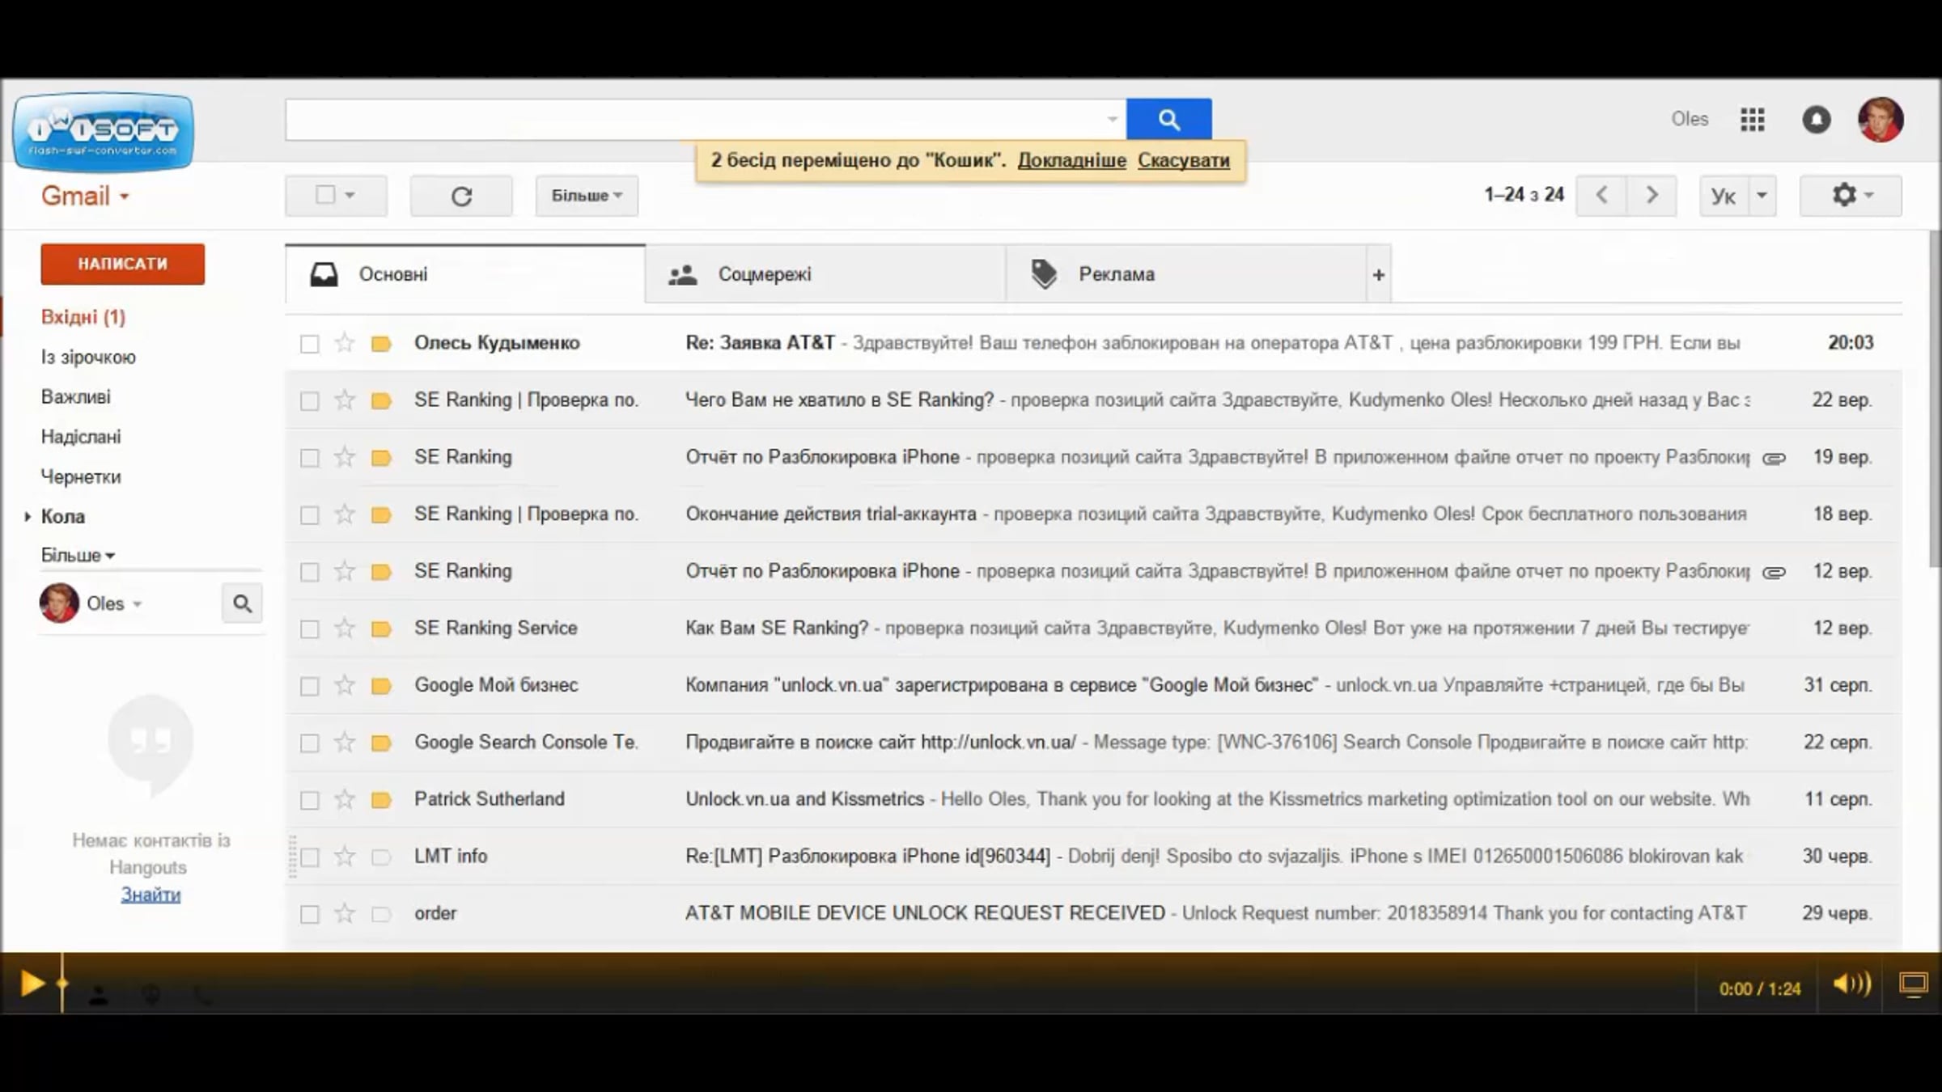Tick the Google Search Console email checkbox
The width and height of the screenshot is (1942, 1092).
tap(309, 743)
